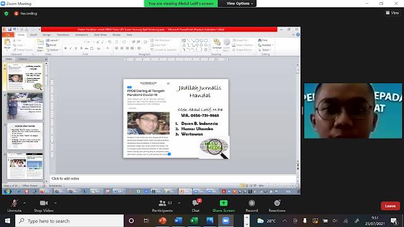Open Word from the Windows taskbar

pyautogui.click(x=178, y=221)
